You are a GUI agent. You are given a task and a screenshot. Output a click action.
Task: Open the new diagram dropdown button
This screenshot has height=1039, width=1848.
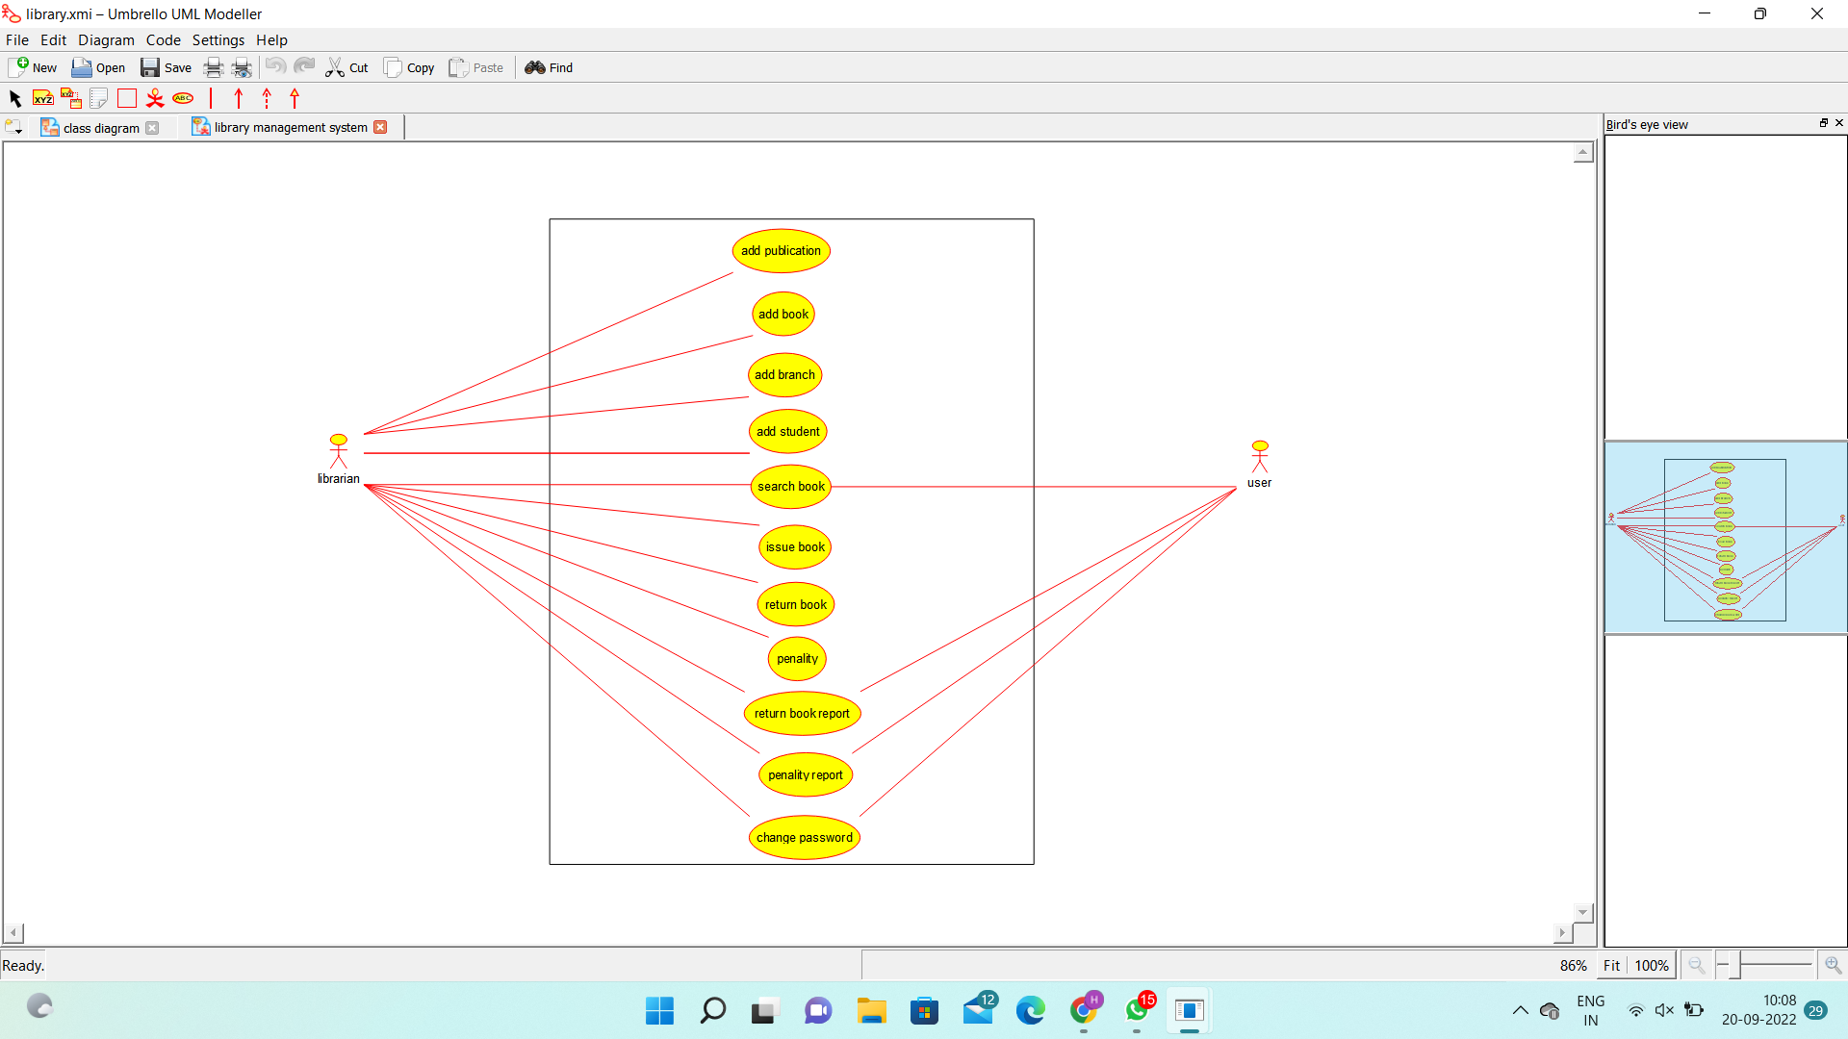(x=13, y=127)
